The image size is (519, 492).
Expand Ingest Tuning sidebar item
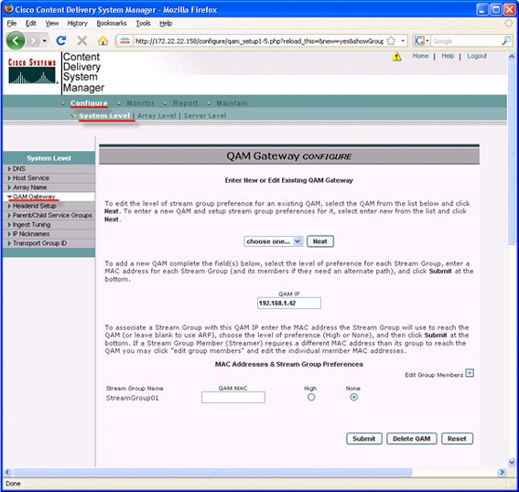coord(49,224)
